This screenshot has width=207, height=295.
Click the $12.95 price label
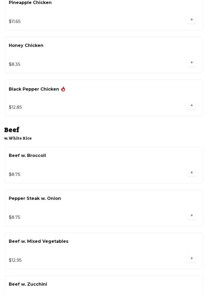coord(15,260)
